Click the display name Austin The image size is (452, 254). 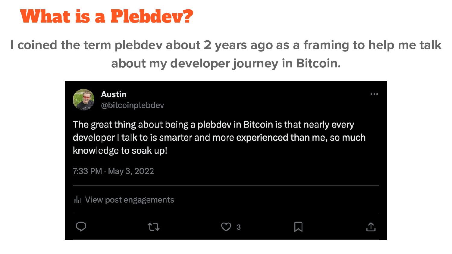pyautogui.click(x=114, y=94)
